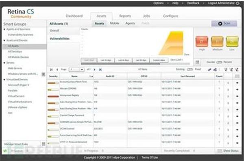Open details arrow for Account Lockout Reset Time
Screen dimensions: 244x162
pyautogui.click(x=237, y=83)
